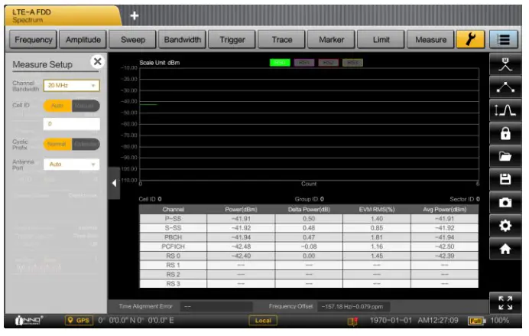Screen dimensions: 529x336
Task: Select Extended cyclic prefix
Action: (86, 144)
